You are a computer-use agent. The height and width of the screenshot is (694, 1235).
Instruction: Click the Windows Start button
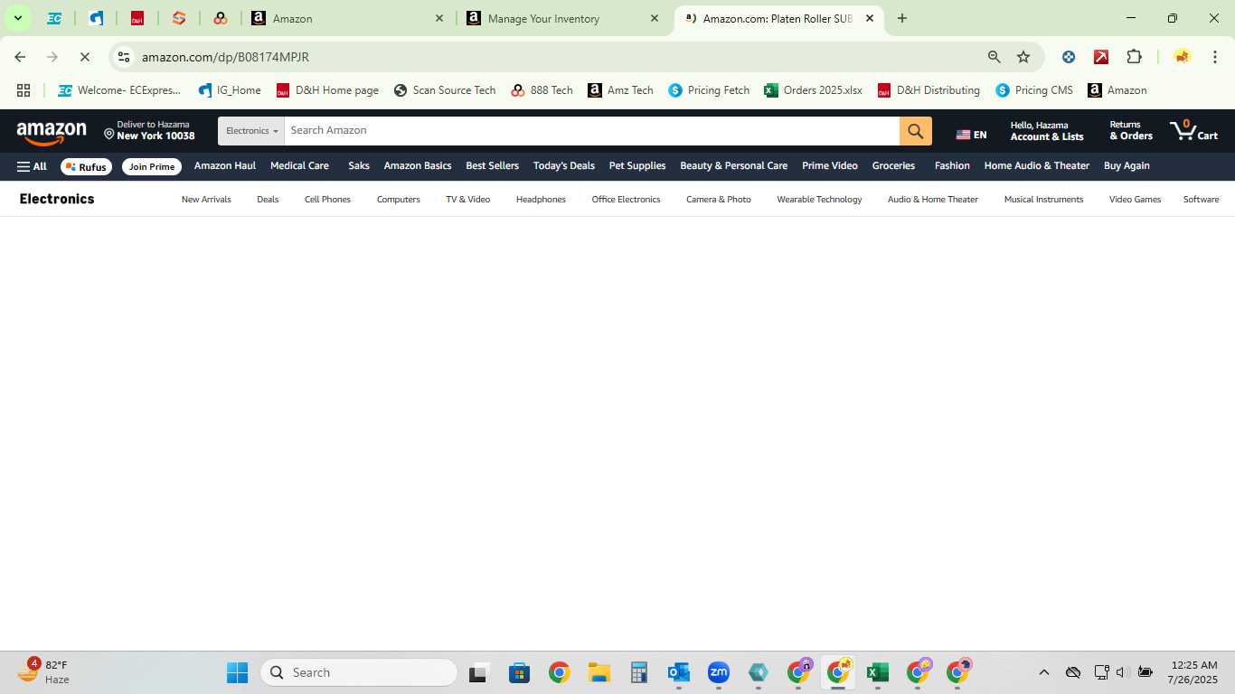coord(237,672)
